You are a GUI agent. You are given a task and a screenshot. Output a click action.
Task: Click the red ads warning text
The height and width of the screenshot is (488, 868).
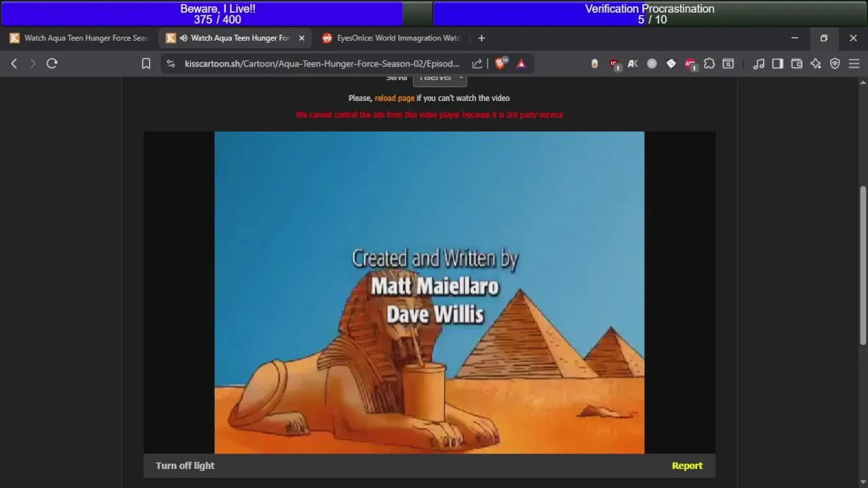(429, 115)
